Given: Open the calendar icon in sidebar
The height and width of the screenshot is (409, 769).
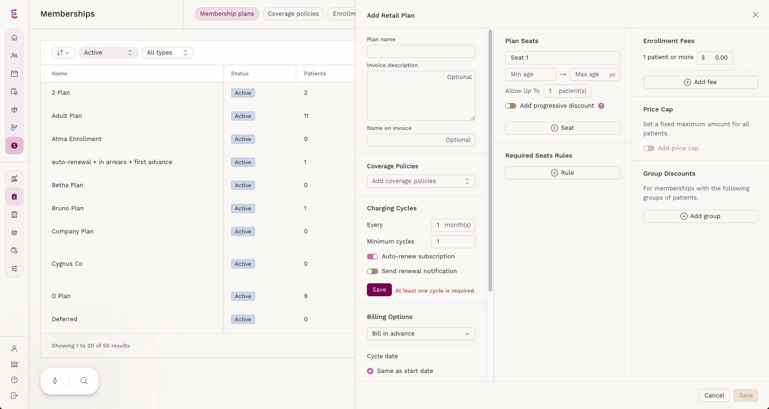Looking at the screenshot, I should tap(14, 73).
